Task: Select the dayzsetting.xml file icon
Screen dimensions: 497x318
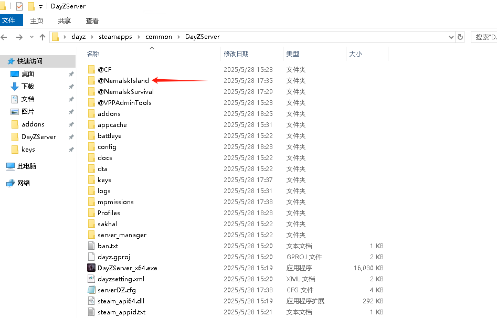Action: [x=91, y=279]
